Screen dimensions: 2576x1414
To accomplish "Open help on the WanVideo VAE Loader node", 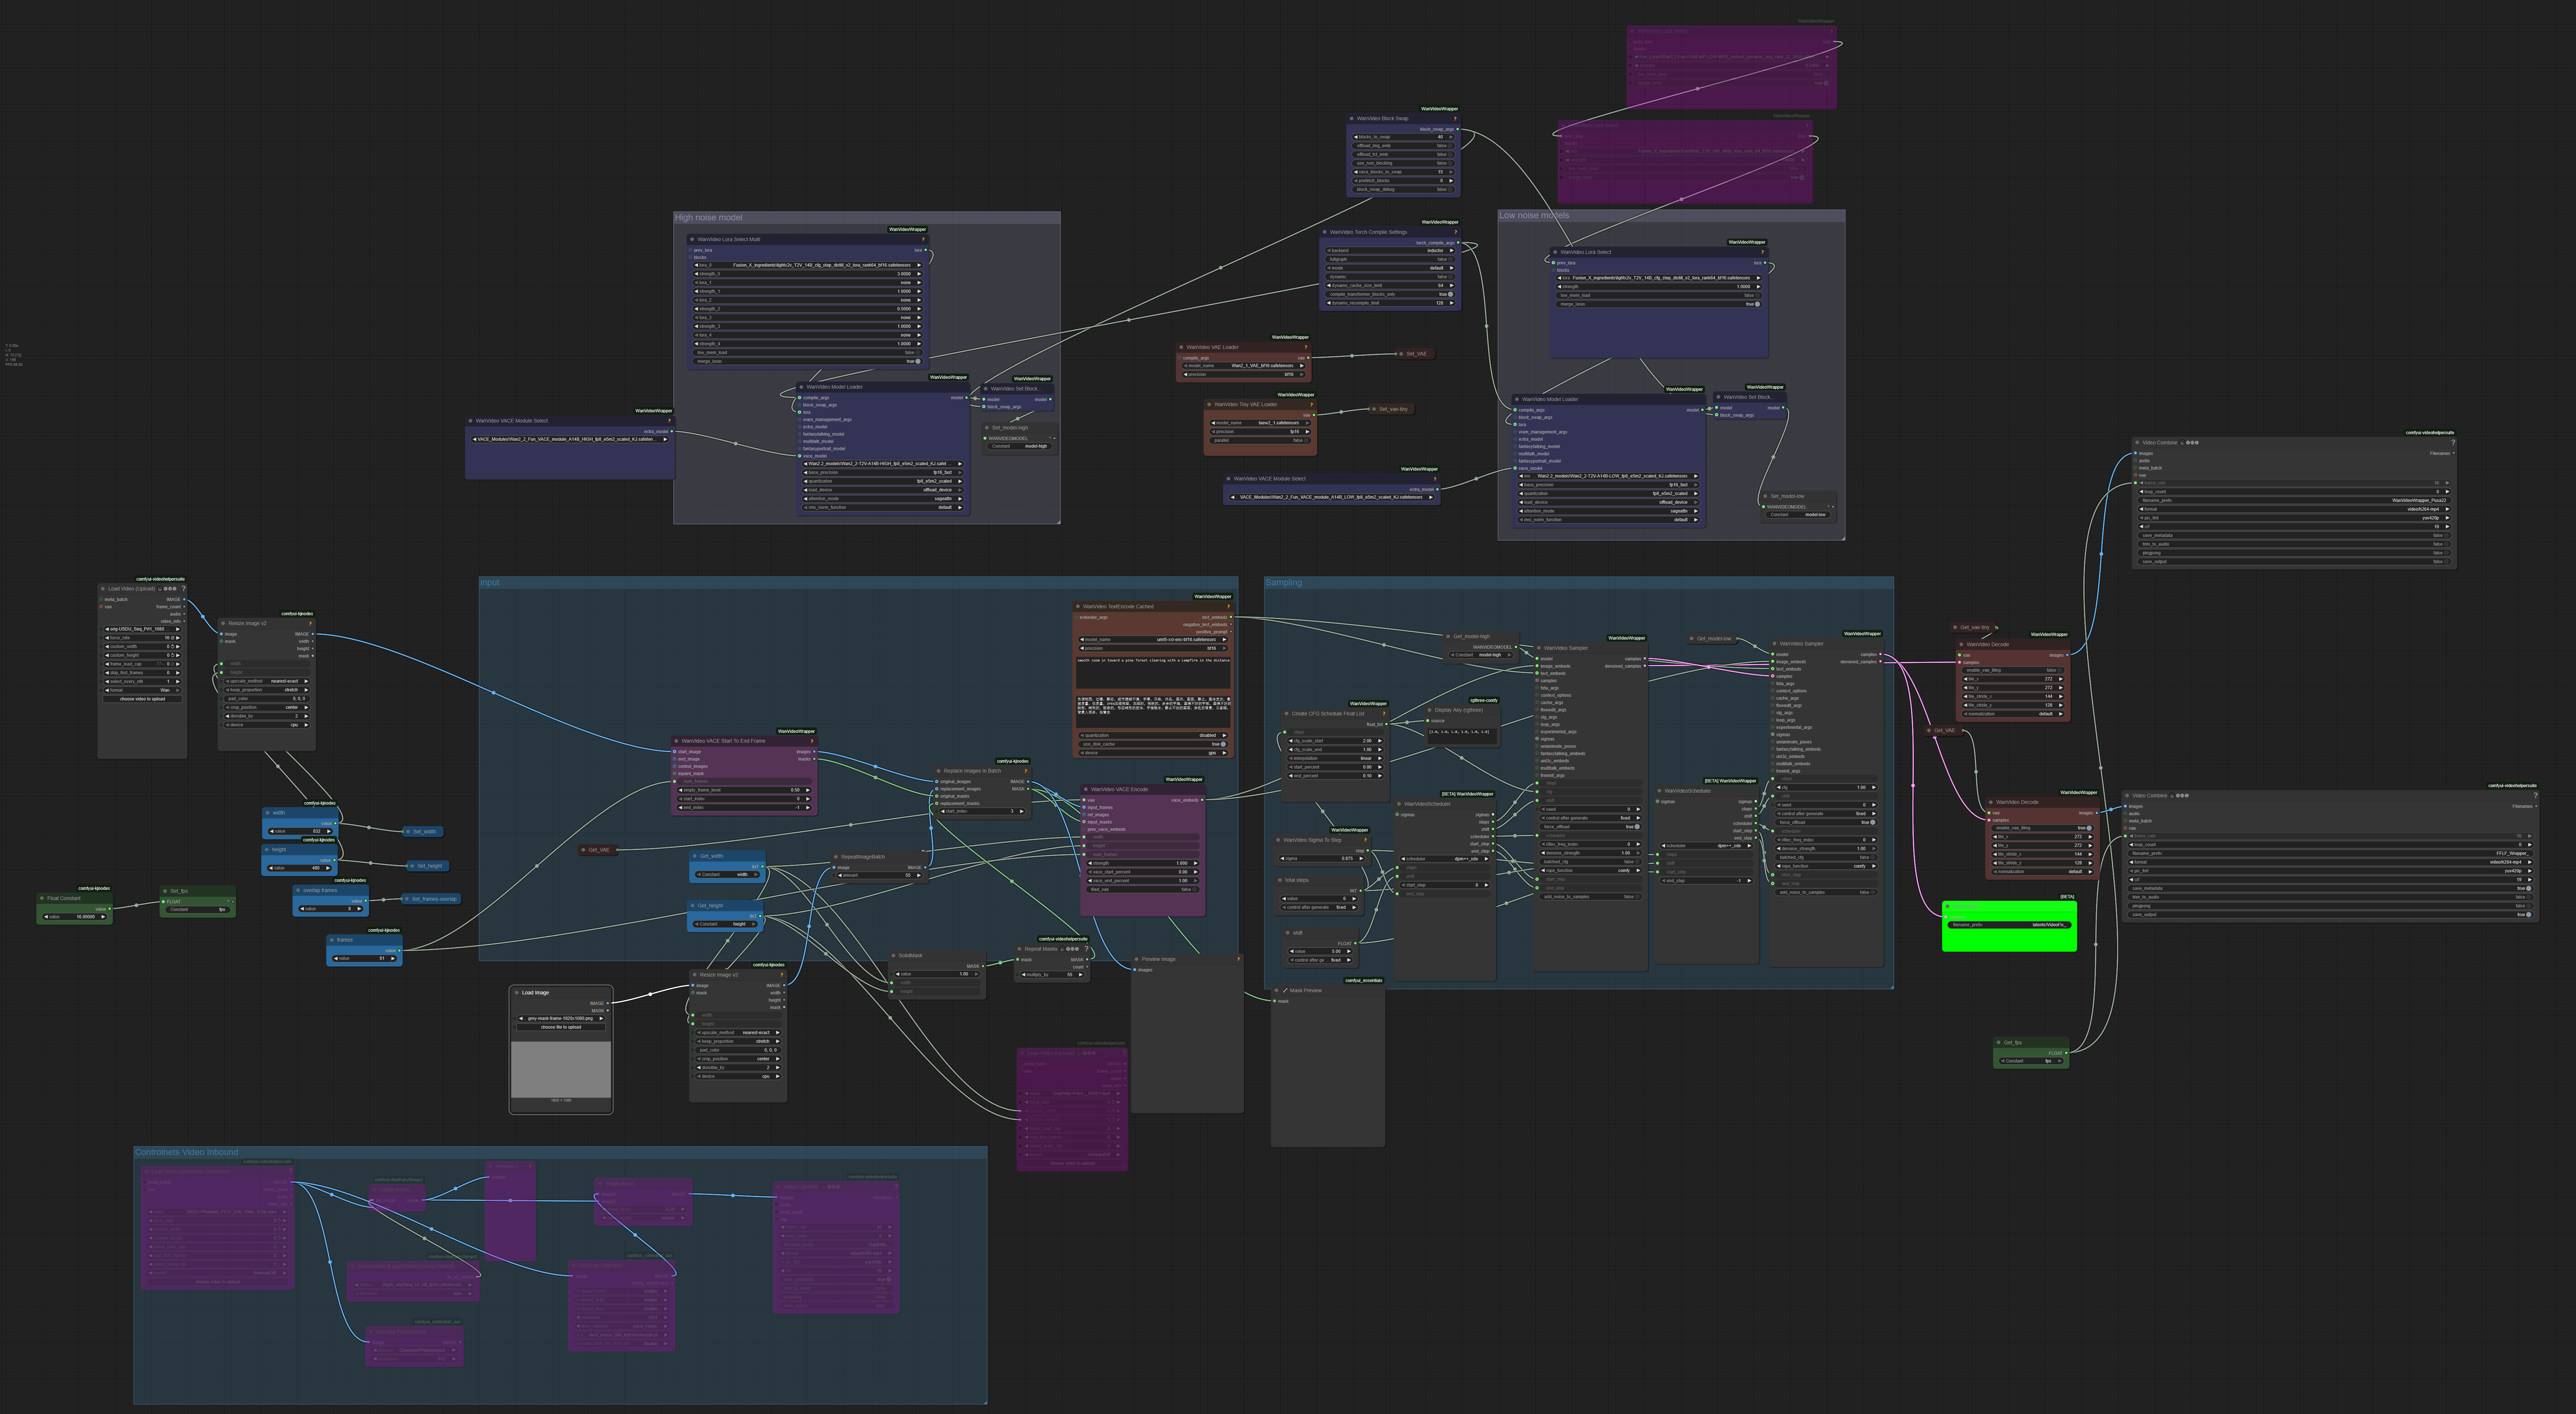I will tap(1306, 347).
